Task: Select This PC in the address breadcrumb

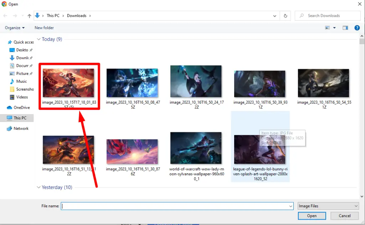Action: (x=53, y=16)
